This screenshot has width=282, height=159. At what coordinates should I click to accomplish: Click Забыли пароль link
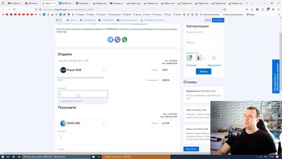pyautogui.click(x=214, y=65)
